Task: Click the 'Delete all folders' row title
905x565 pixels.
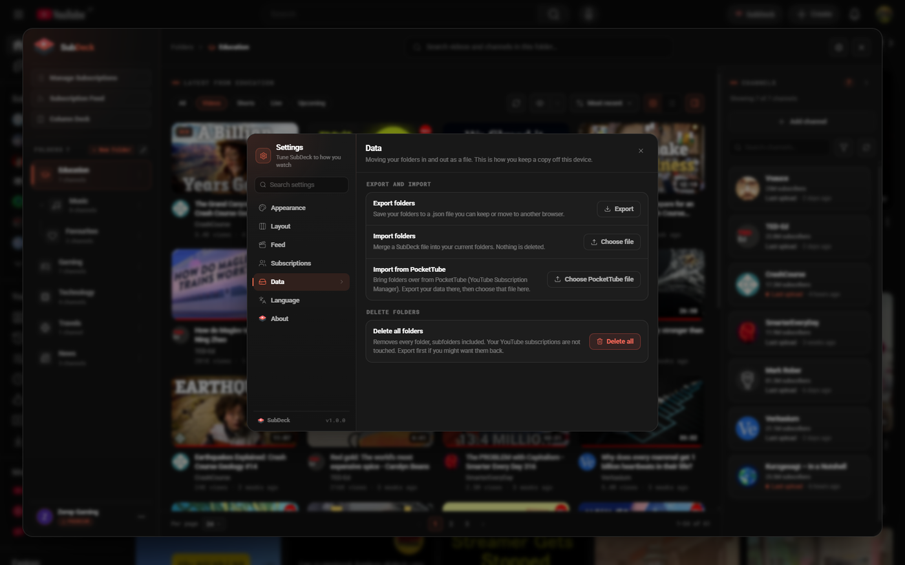Action: [398, 331]
